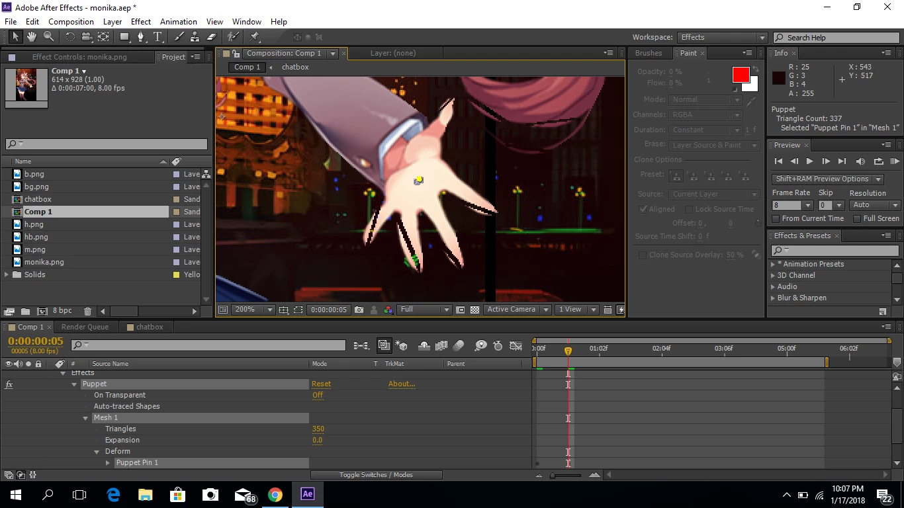Toggle the Lock Source Time checkbox
This screenshot has width=904, height=508.
(688, 209)
